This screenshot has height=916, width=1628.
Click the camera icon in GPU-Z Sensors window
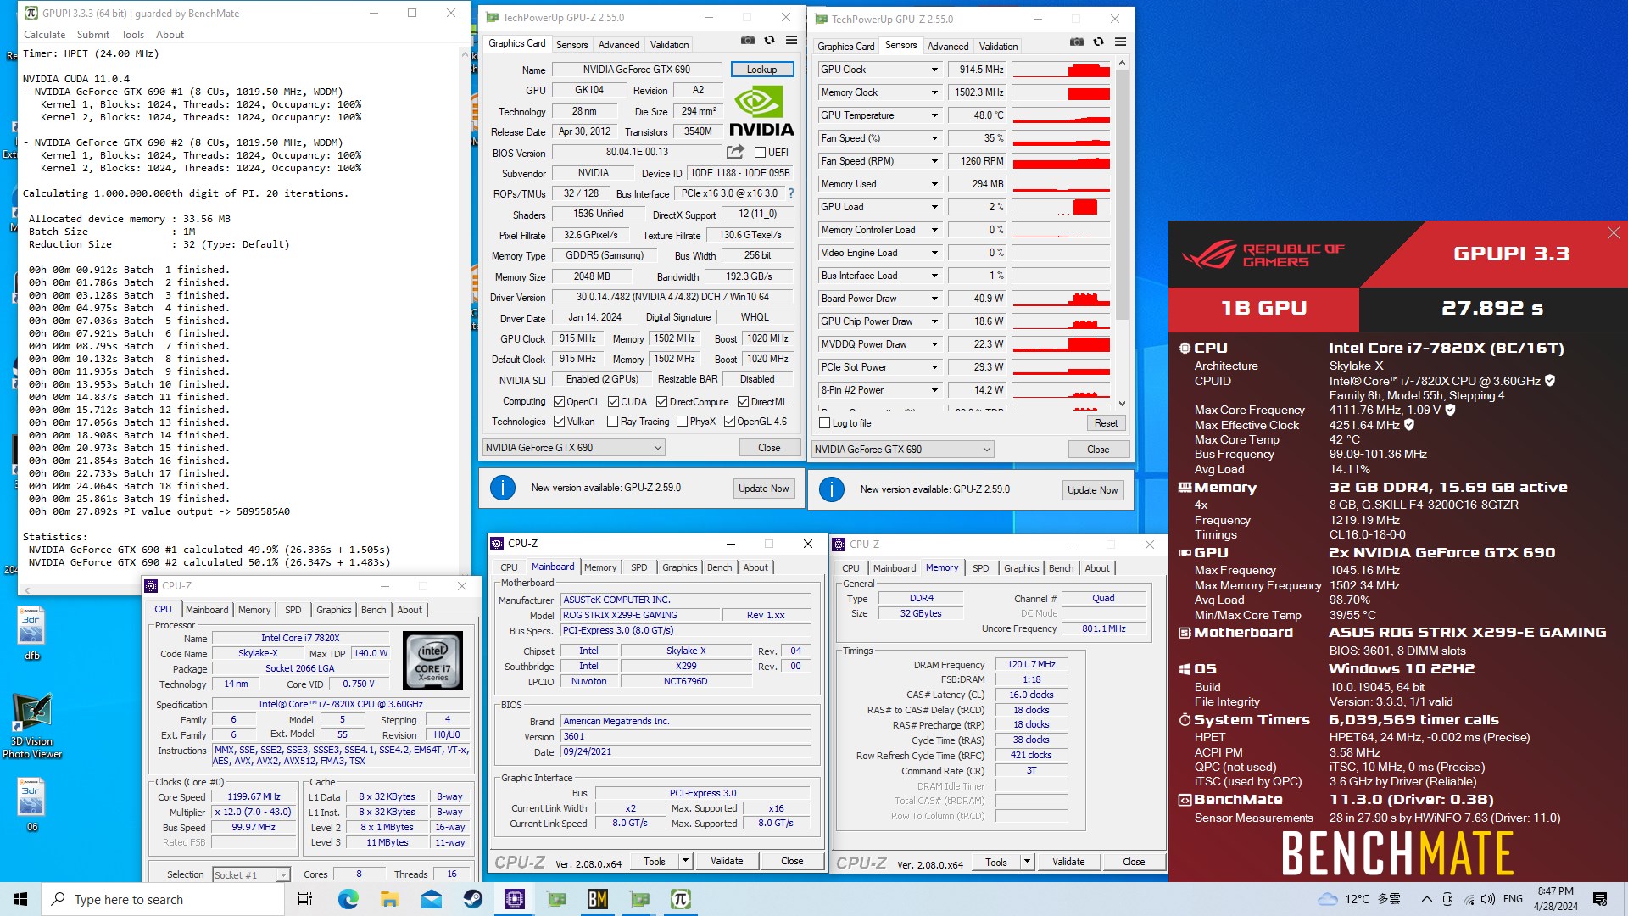pos(1076,42)
